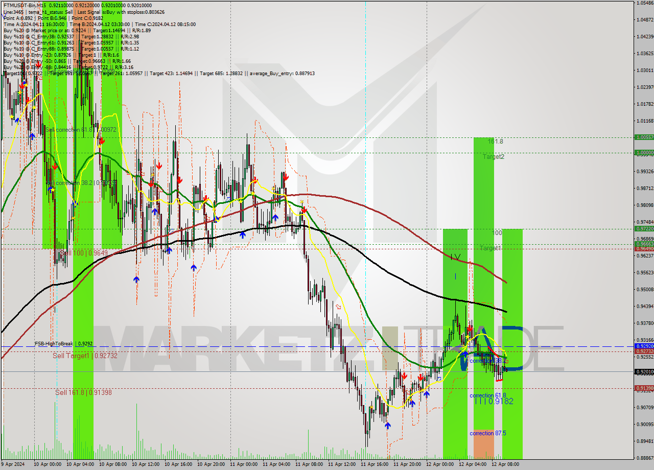
Task: Select the Target2 label
Action: click(493, 157)
